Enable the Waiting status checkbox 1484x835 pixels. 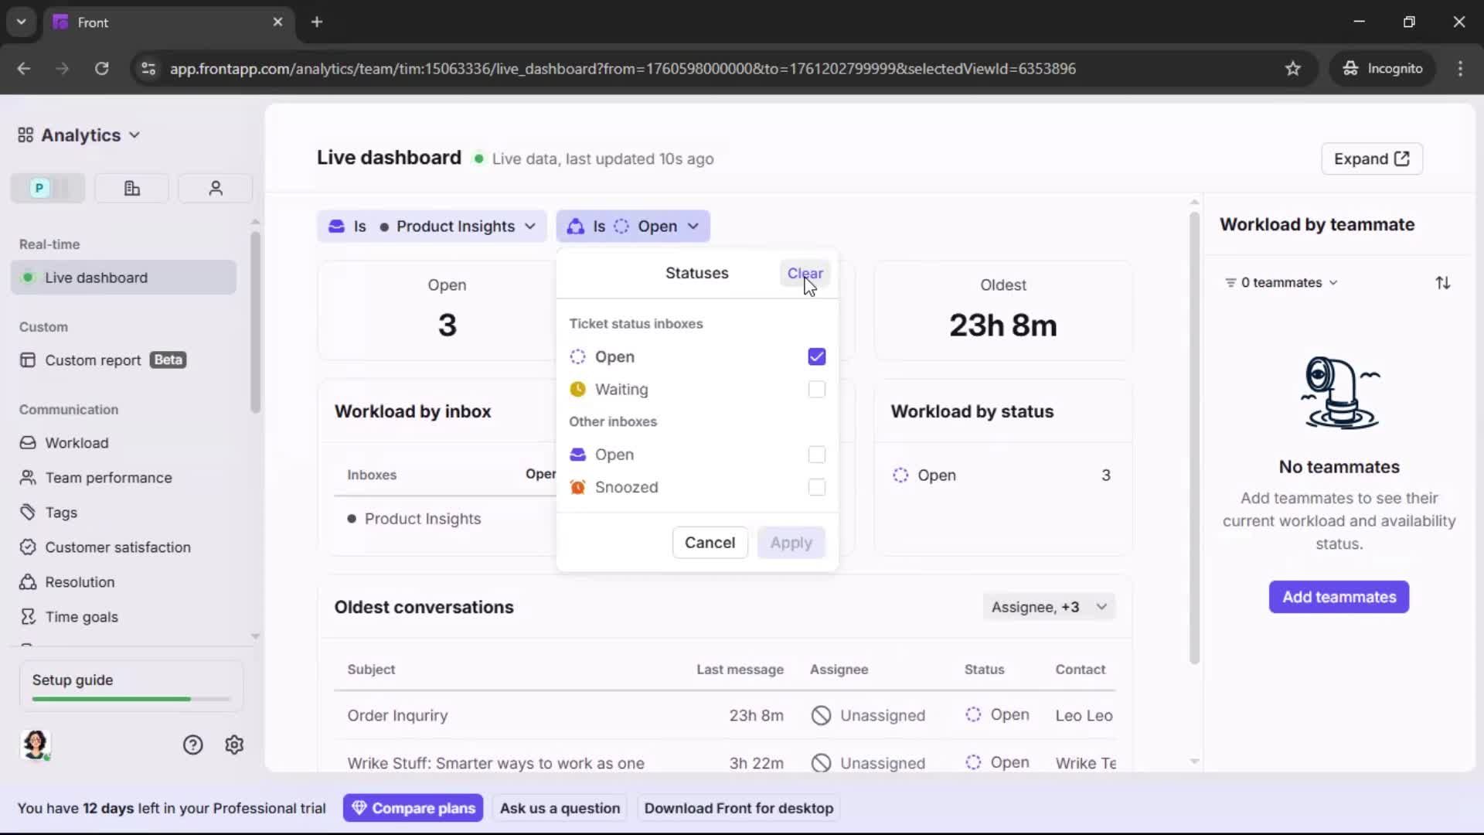817,390
